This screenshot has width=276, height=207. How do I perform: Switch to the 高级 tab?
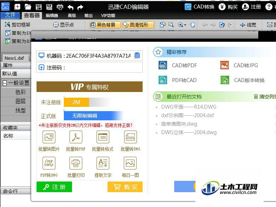[72, 16]
